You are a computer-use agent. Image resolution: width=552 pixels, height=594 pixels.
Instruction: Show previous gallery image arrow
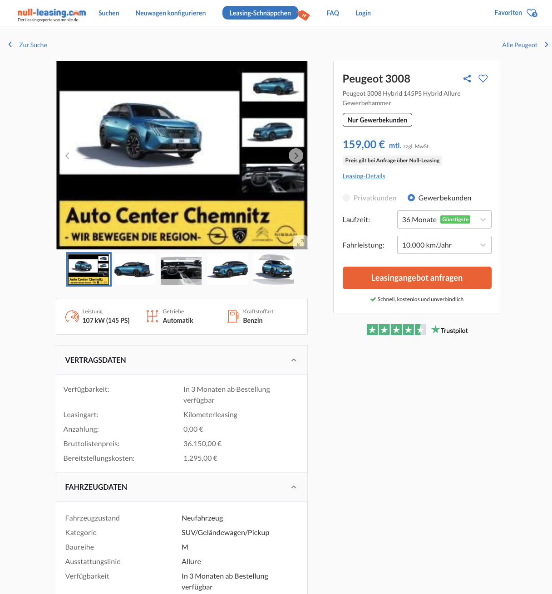pyautogui.click(x=67, y=156)
